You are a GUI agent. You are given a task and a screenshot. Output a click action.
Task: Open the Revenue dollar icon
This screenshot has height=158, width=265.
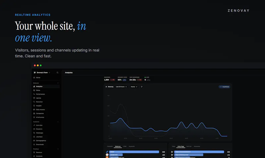click(x=34, y=152)
